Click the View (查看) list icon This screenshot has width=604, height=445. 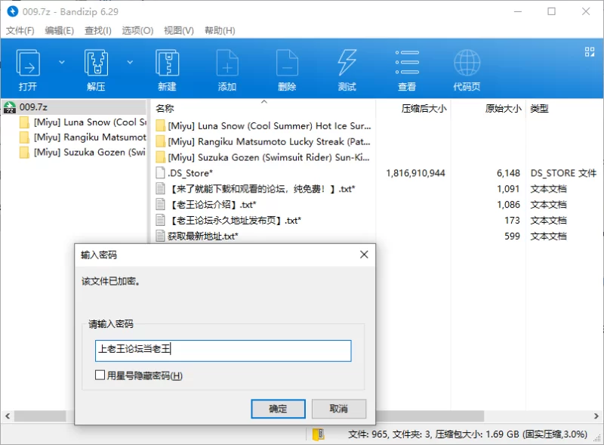click(407, 62)
